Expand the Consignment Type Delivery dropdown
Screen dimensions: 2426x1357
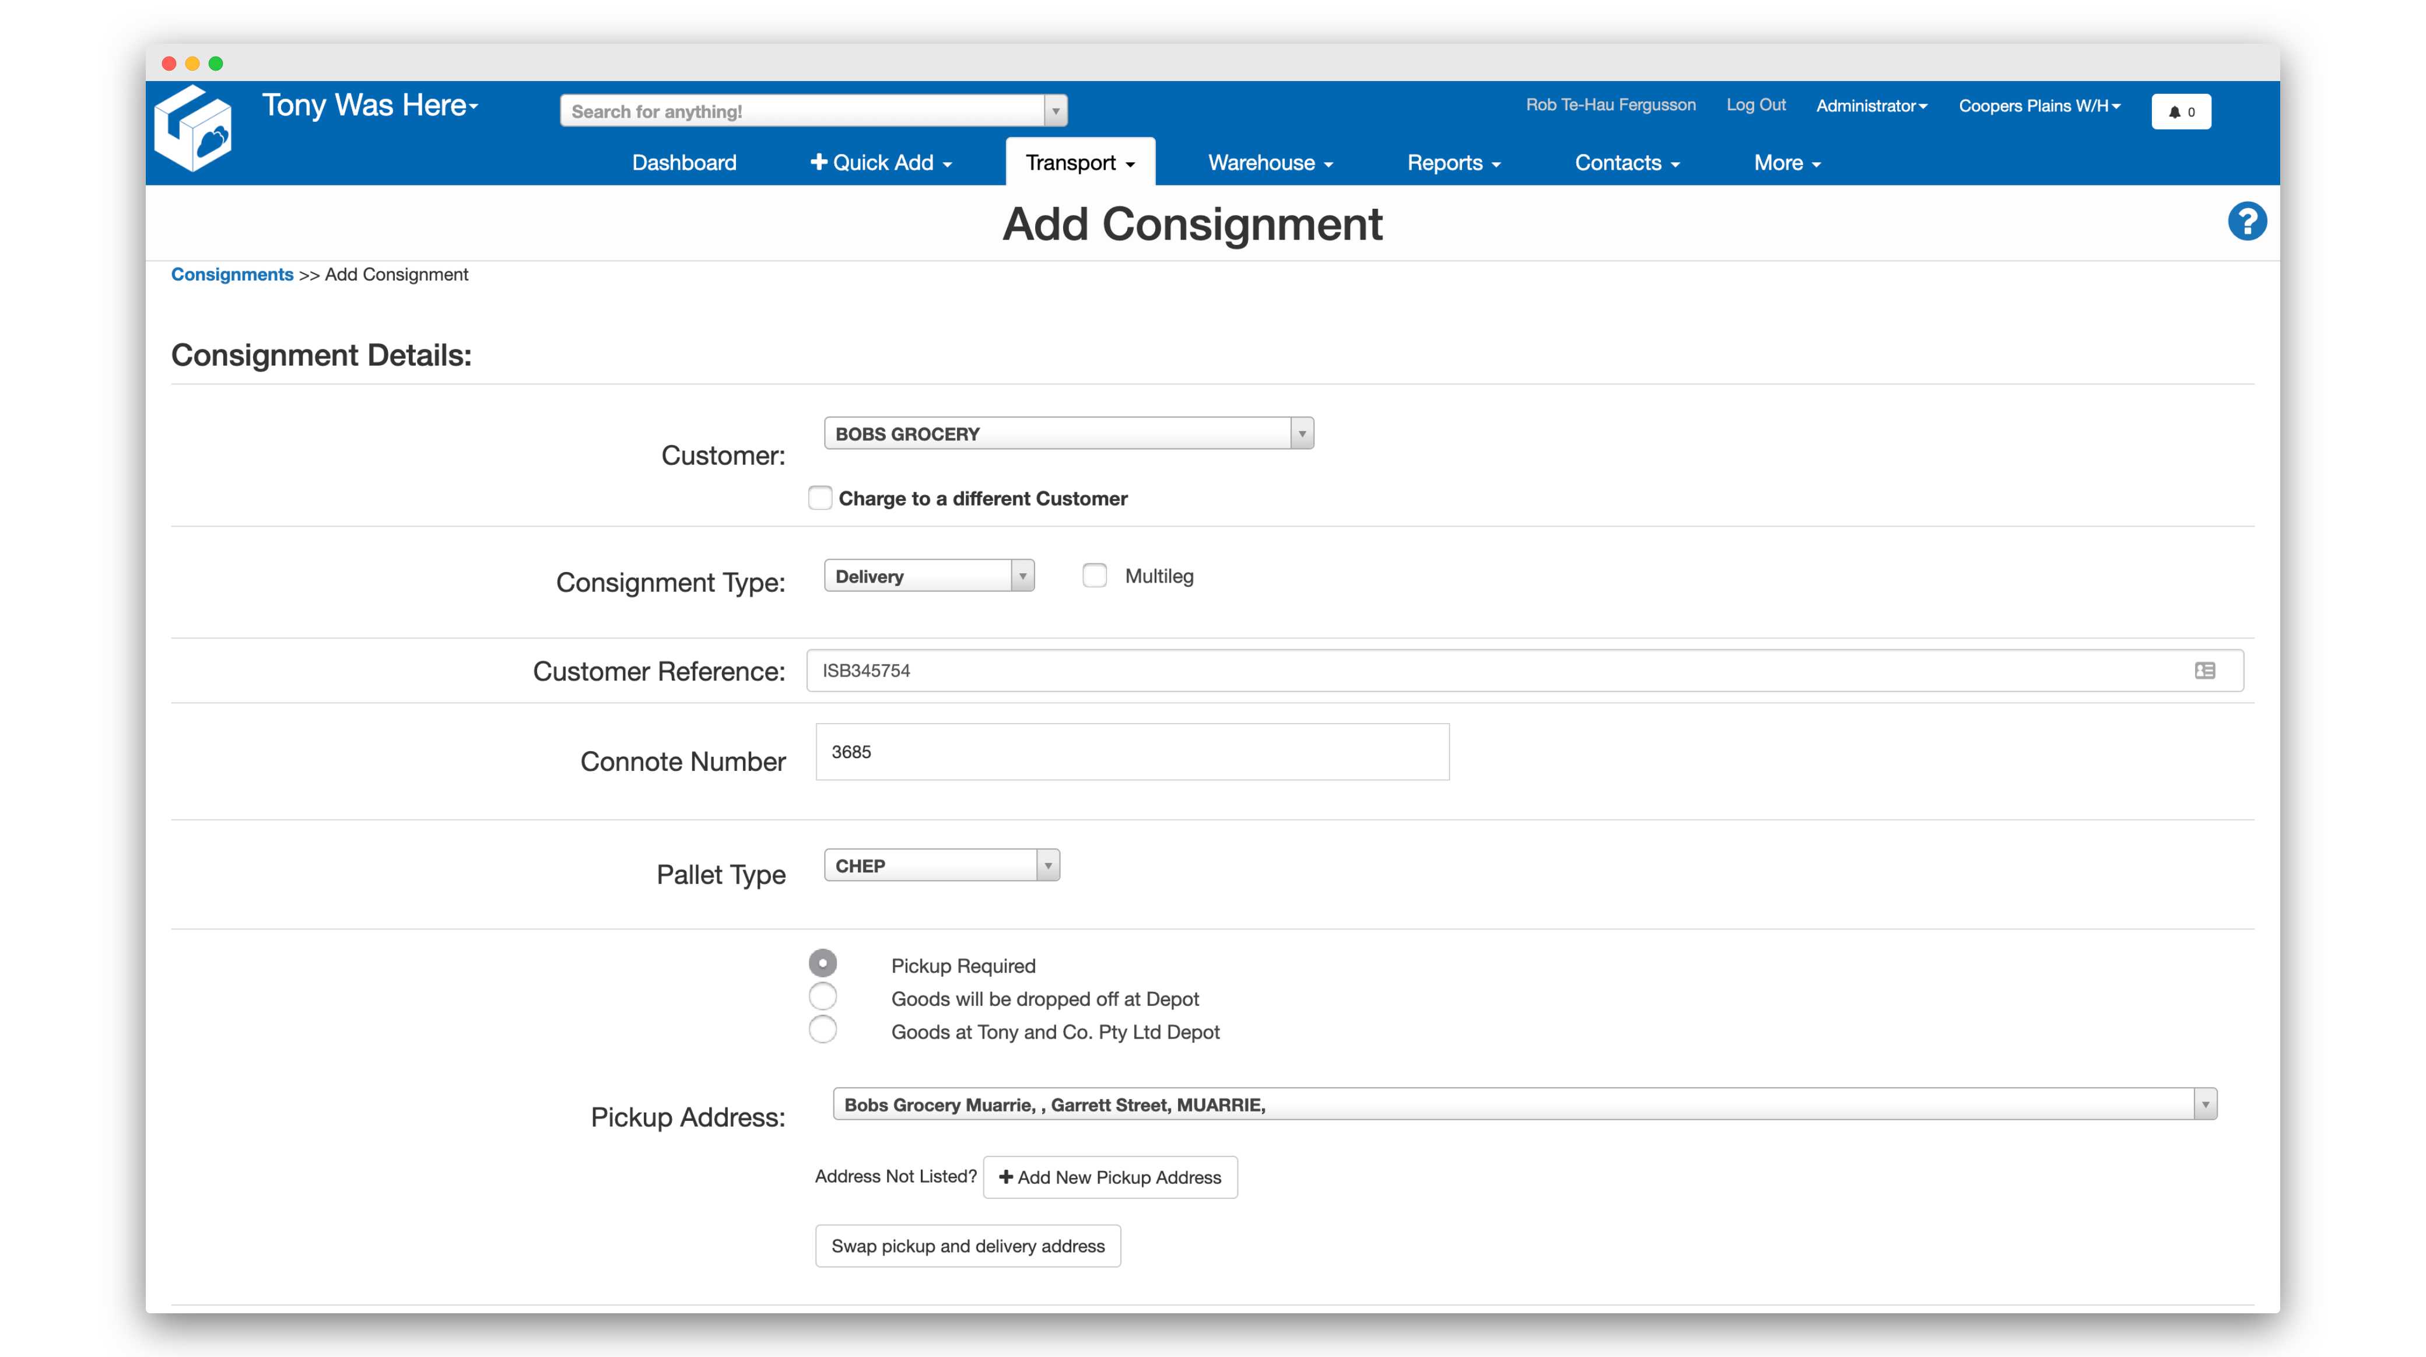pos(928,576)
